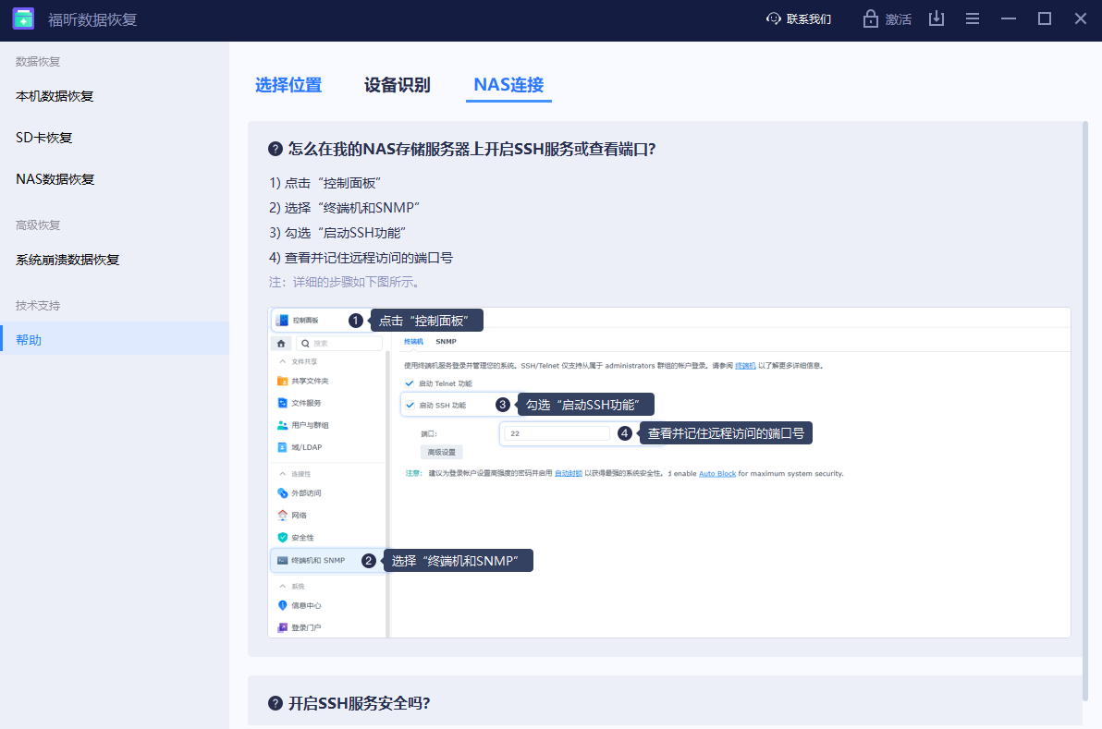Click the 联系我们 headset icon
This screenshot has width=1102, height=729.
(774, 18)
